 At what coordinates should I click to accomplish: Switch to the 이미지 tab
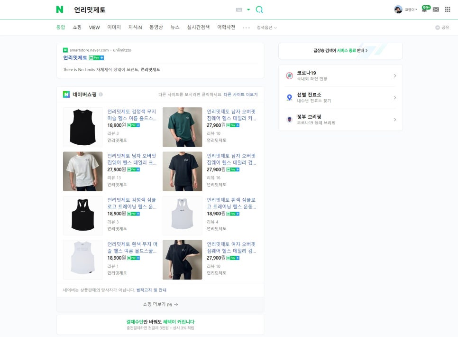click(x=114, y=27)
